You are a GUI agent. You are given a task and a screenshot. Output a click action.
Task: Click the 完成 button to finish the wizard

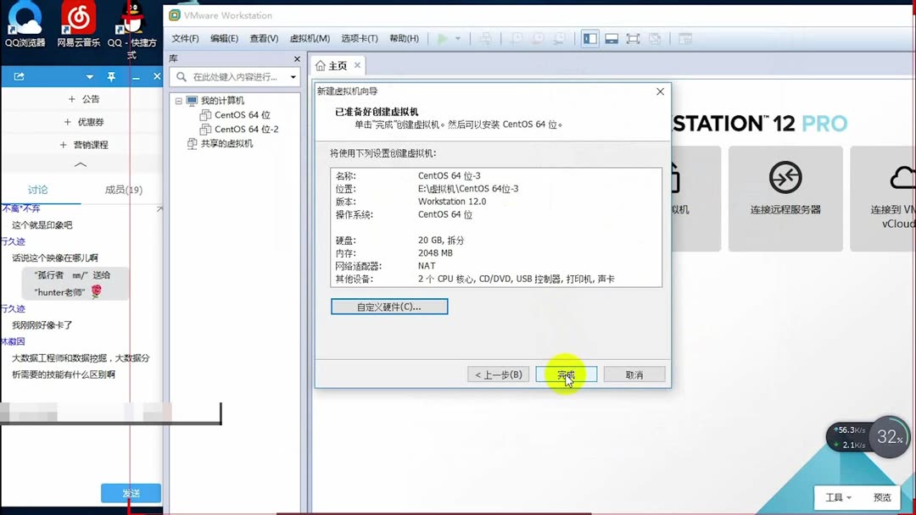(566, 374)
